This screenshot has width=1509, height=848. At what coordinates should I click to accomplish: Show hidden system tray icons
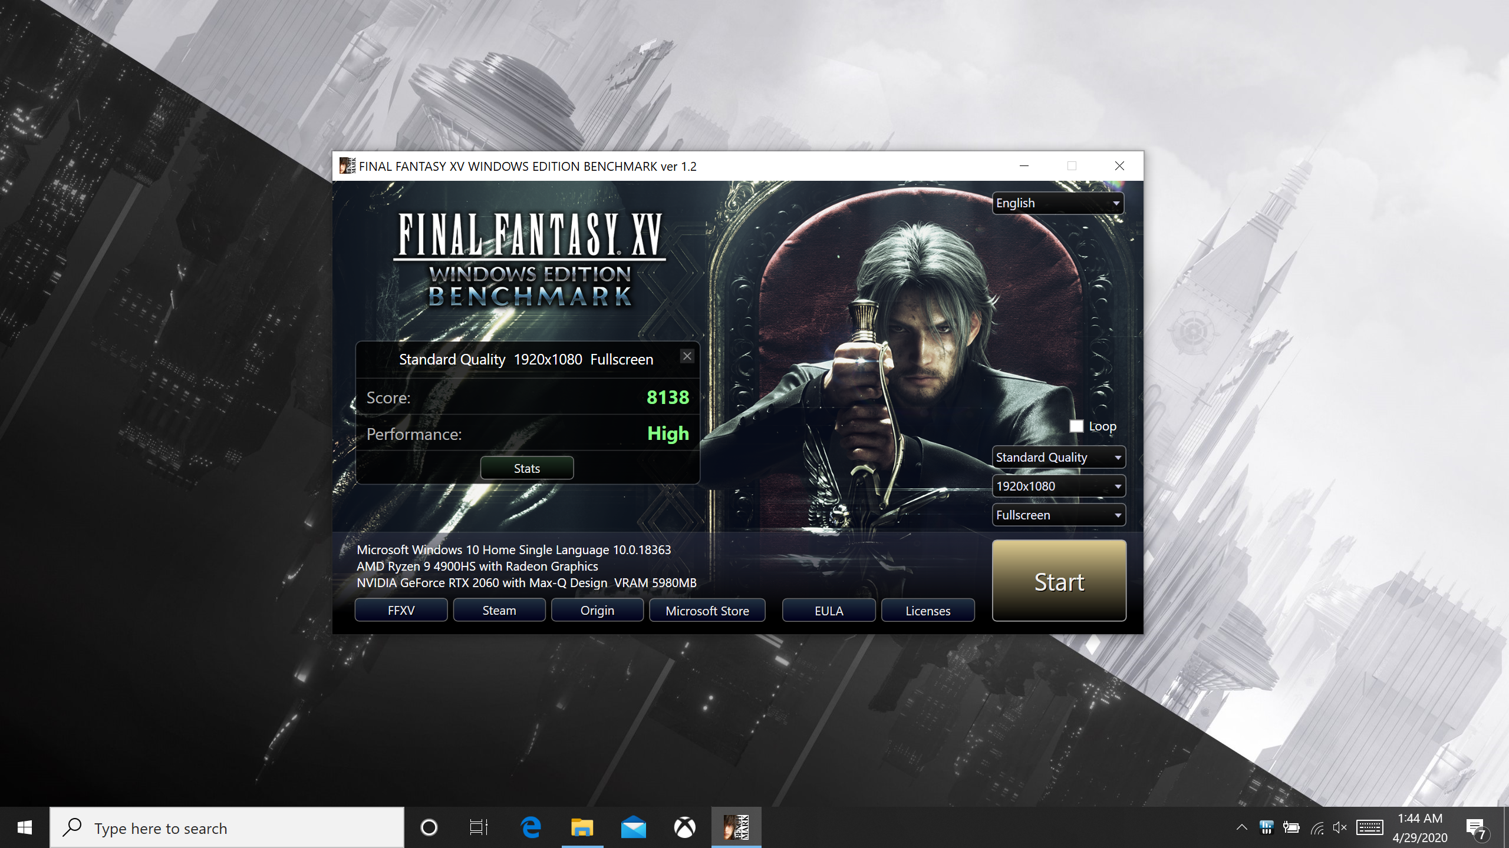click(x=1241, y=827)
